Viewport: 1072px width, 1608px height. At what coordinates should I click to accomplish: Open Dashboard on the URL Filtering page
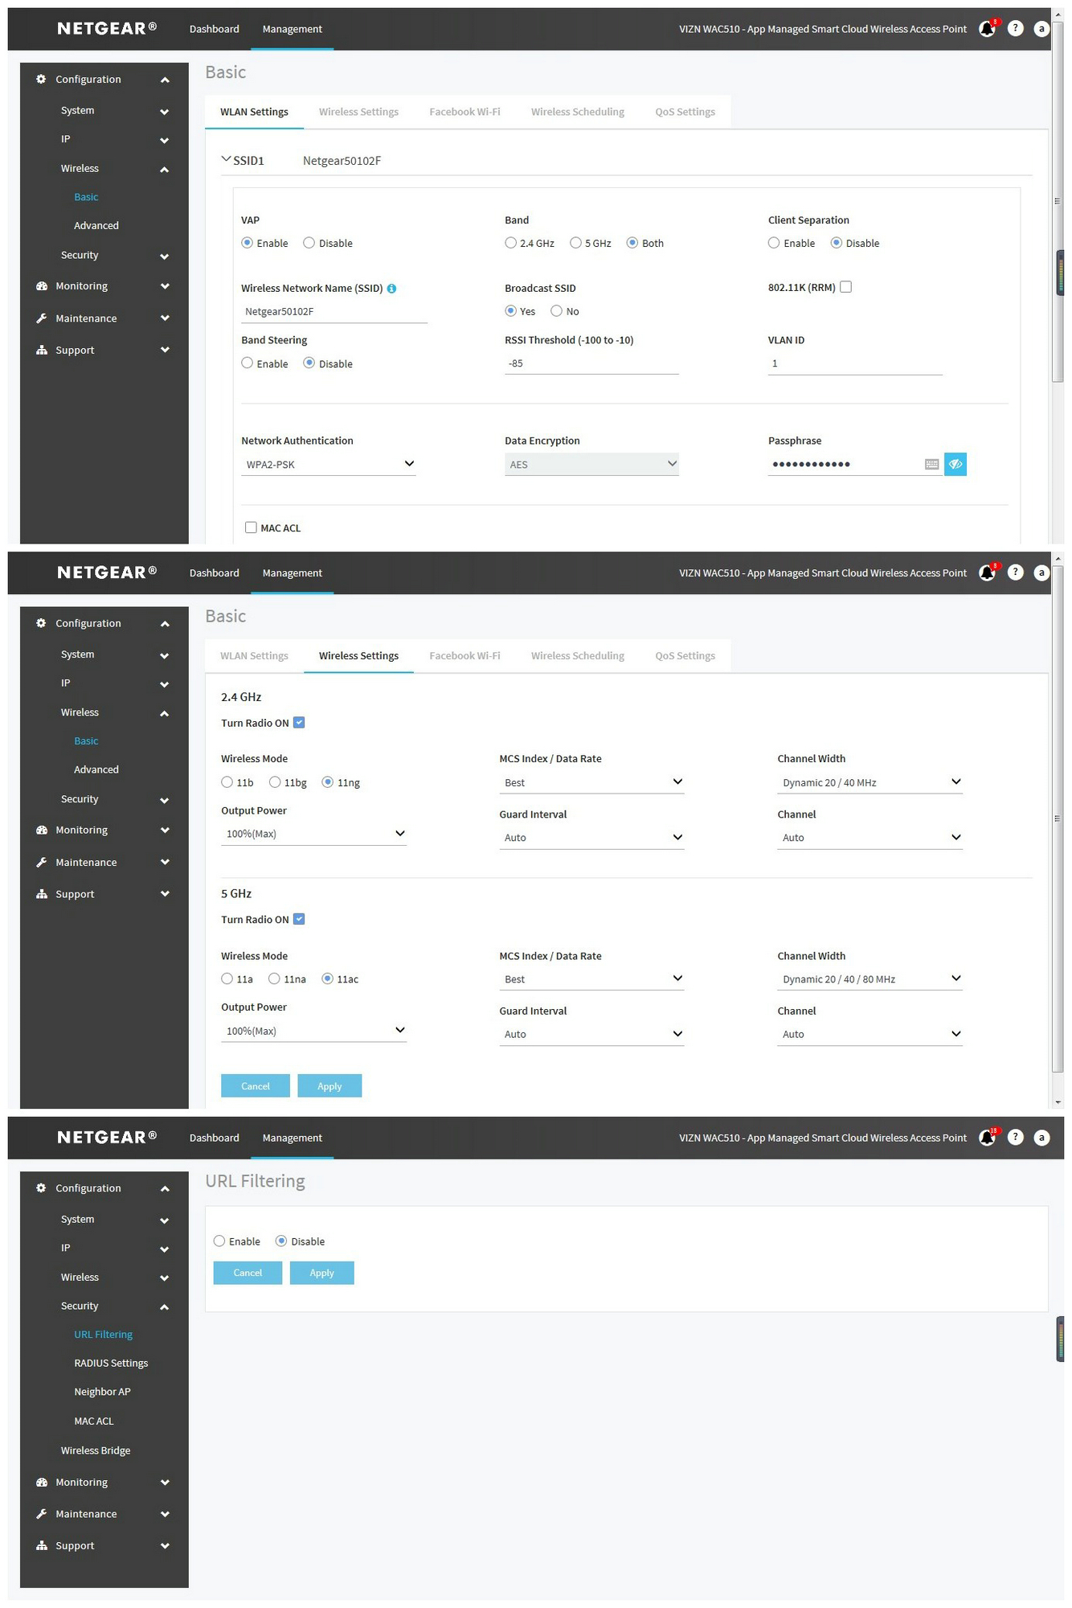click(x=215, y=1138)
